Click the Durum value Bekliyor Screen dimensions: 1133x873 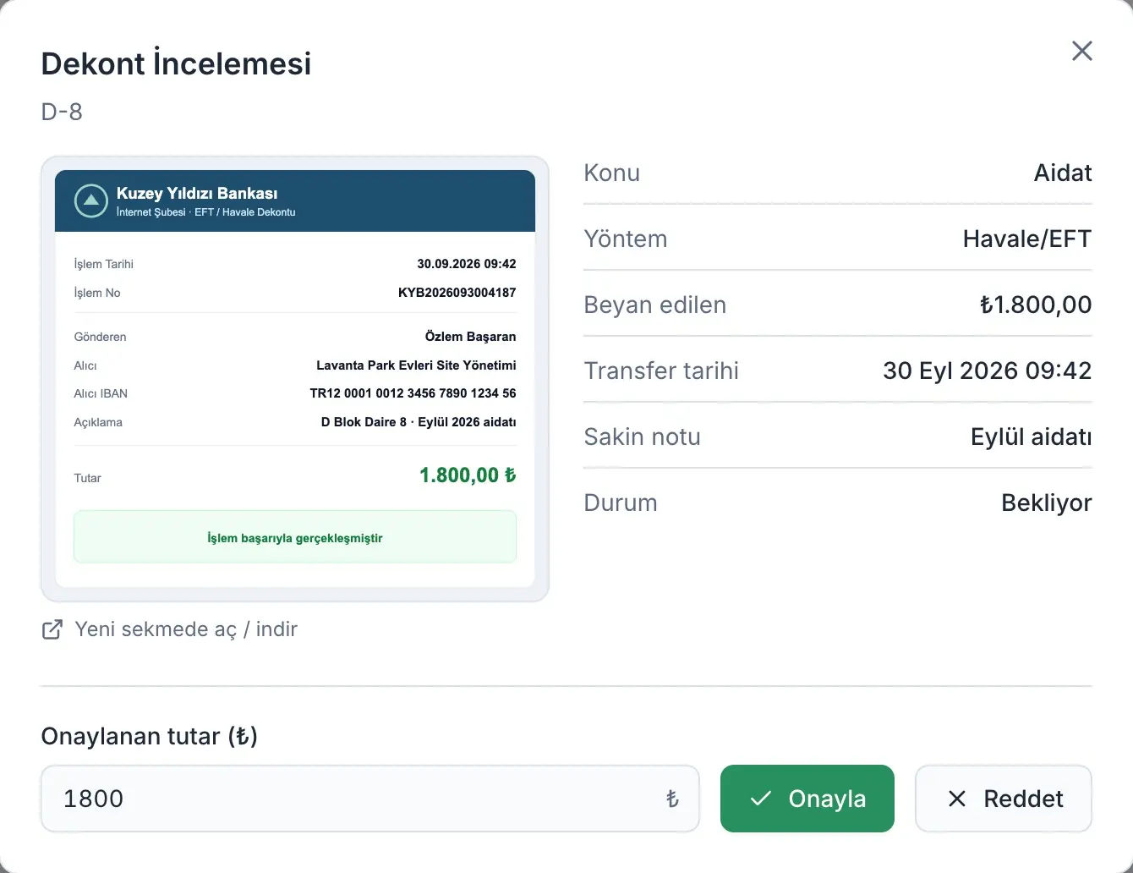(x=1047, y=502)
